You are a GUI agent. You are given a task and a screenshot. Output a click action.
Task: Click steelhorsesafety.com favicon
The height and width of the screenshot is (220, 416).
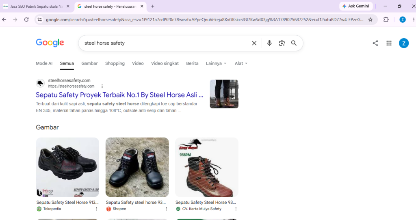tap(40, 83)
